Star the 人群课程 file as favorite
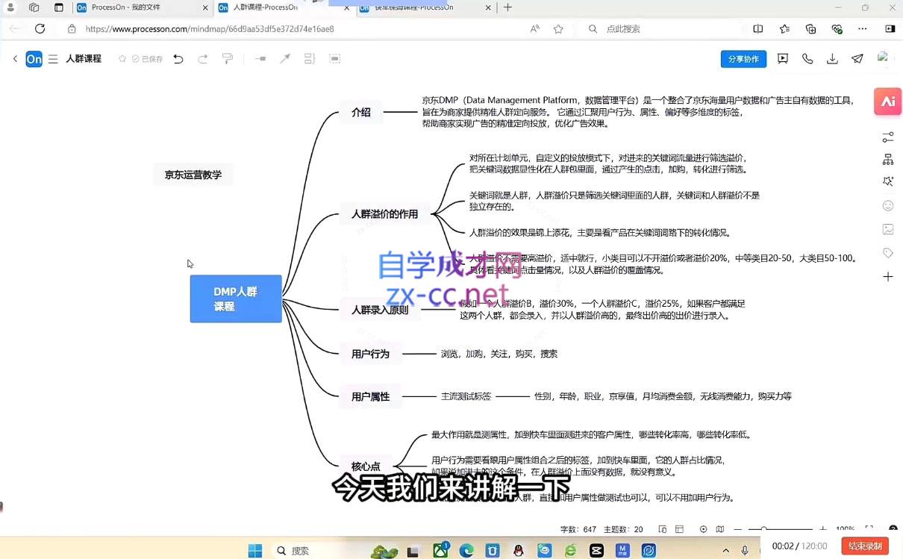The image size is (903, 559). click(x=122, y=59)
